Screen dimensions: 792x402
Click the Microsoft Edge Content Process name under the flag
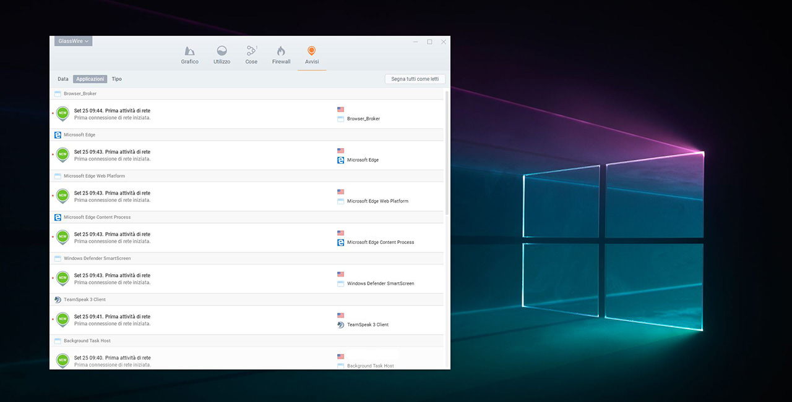tap(381, 243)
